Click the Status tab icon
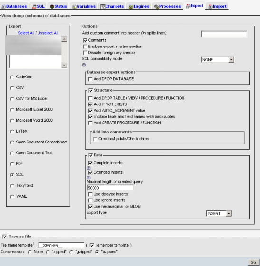The height and width of the screenshot is (266, 260). click(52, 7)
